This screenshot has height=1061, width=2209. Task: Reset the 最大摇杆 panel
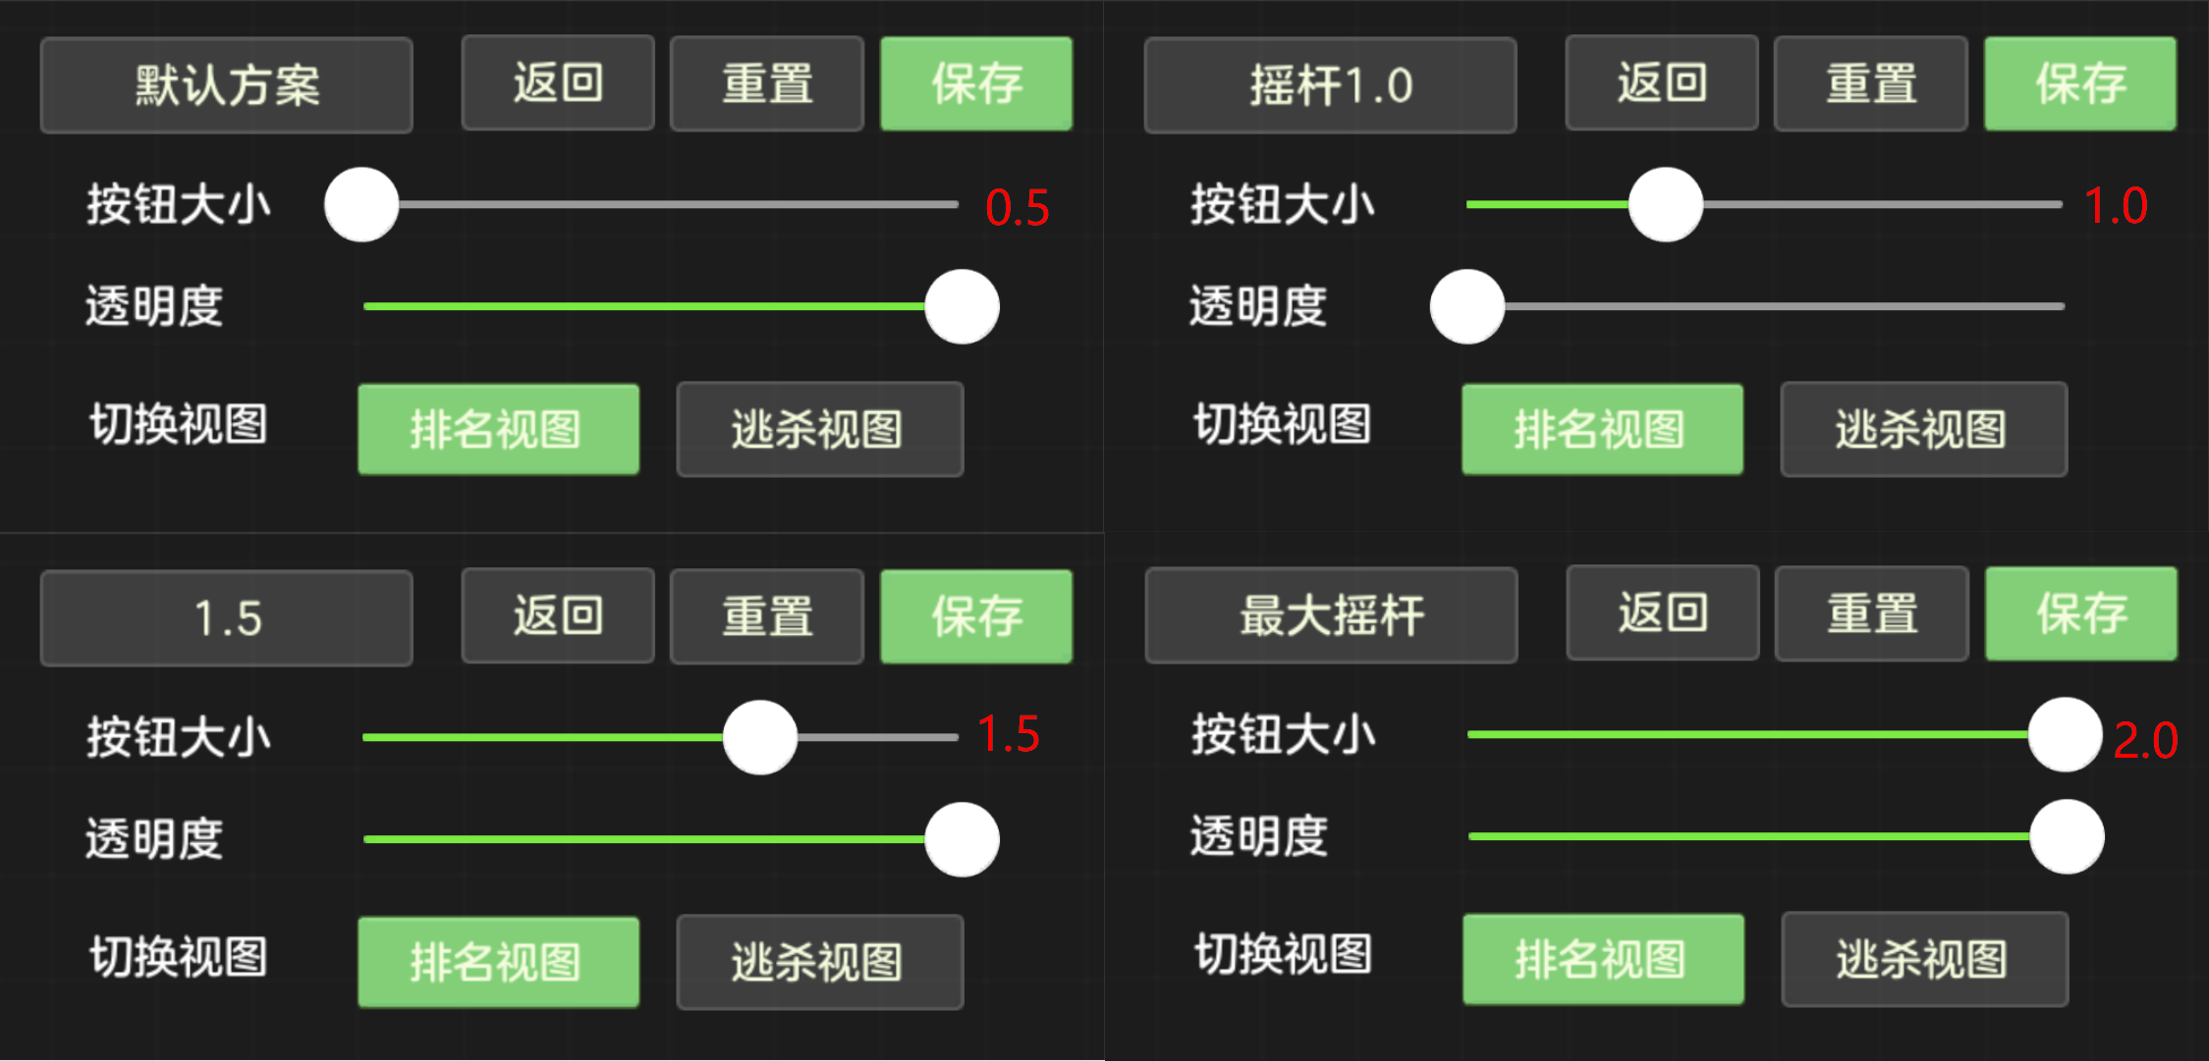(1871, 613)
